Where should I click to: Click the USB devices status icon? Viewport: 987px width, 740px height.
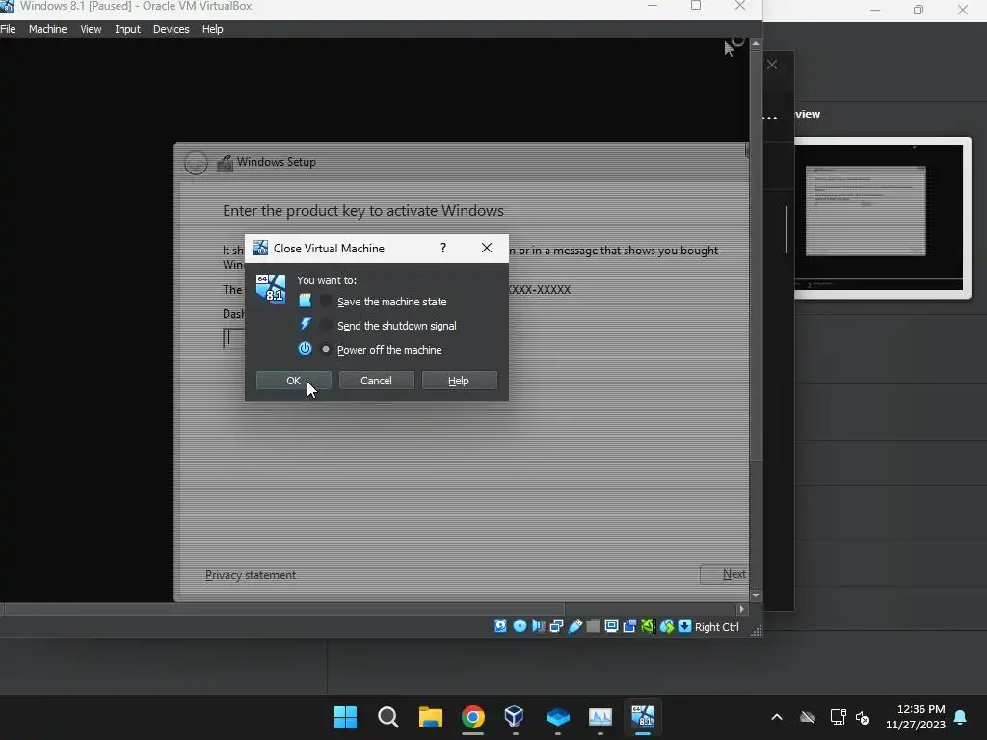[575, 626]
